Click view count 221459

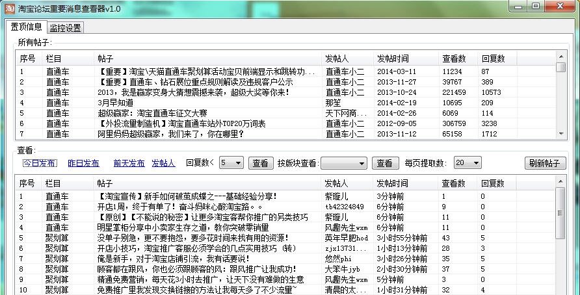pyautogui.click(x=454, y=92)
